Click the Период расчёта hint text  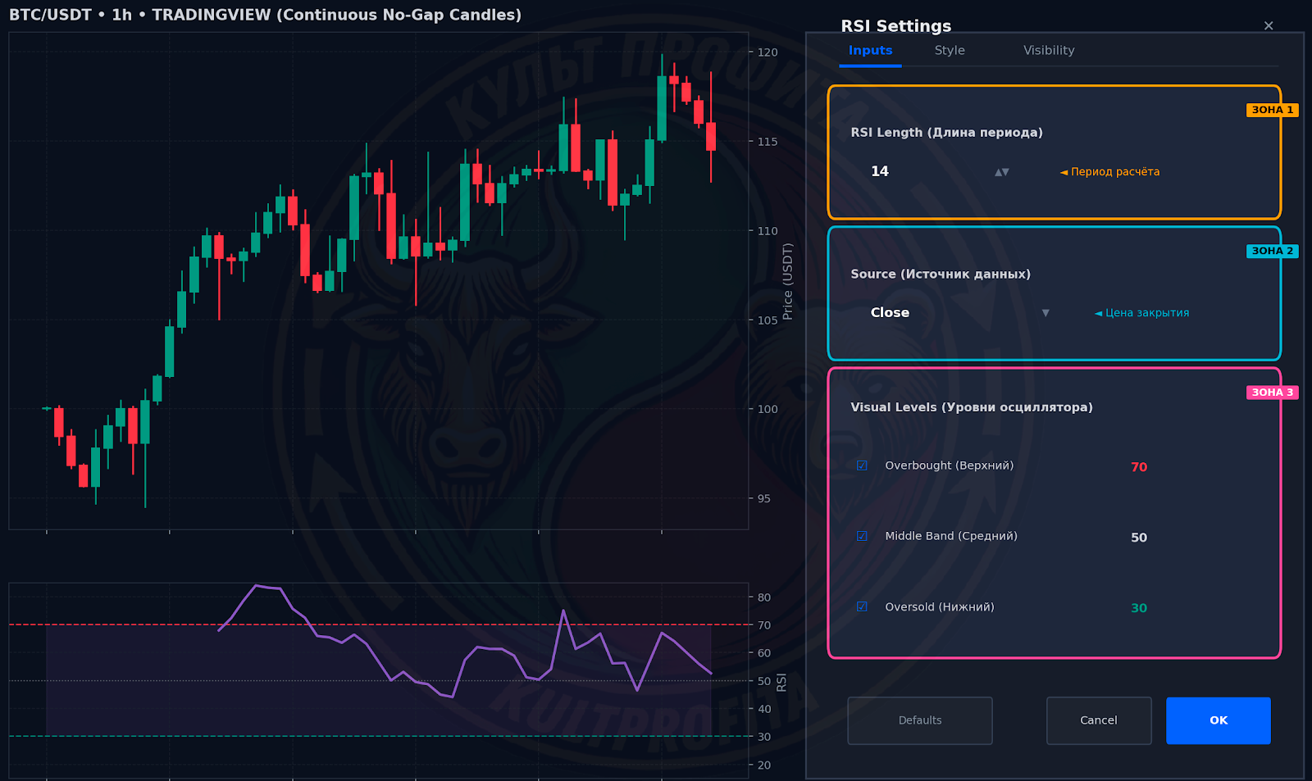(1109, 172)
